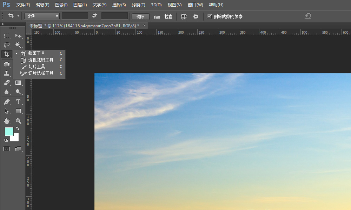
Task: Click the Straighten (拉直) level icon
Action: tap(157, 16)
